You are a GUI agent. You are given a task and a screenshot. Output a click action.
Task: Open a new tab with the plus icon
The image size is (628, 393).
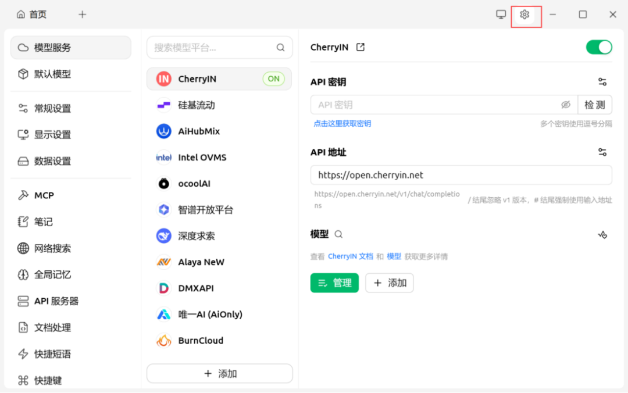pyautogui.click(x=82, y=15)
